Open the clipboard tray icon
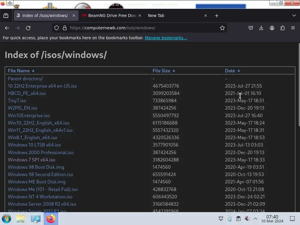300x225 pixels. tap(238, 219)
